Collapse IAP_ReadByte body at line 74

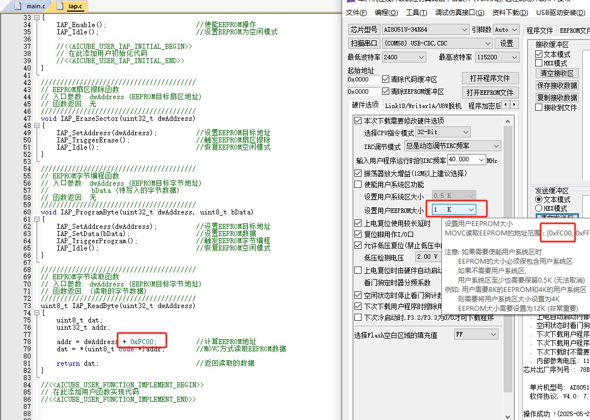coord(37,313)
